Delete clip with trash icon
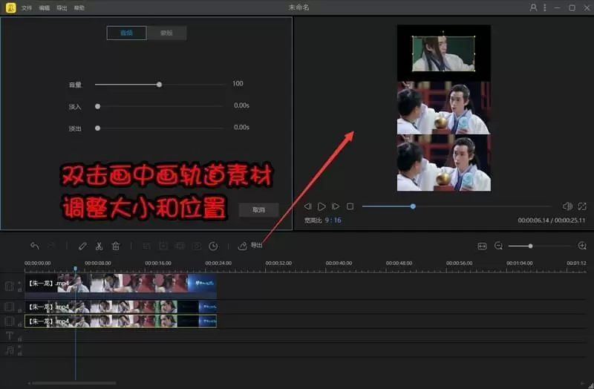The image size is (594, 389). (116, 246)
